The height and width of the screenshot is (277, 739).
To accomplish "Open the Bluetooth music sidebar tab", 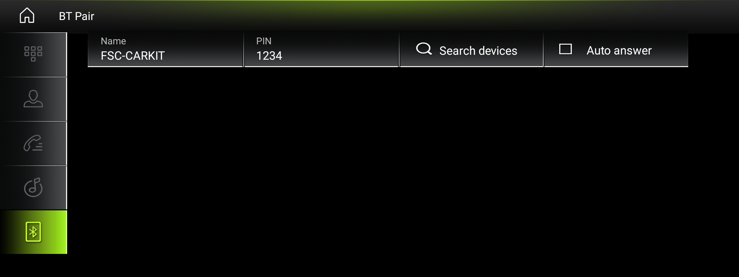I will tap(33, 187).
